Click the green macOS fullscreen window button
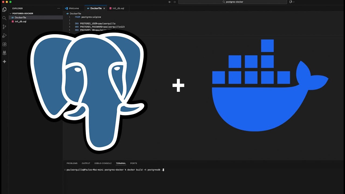 click(11, 2)
